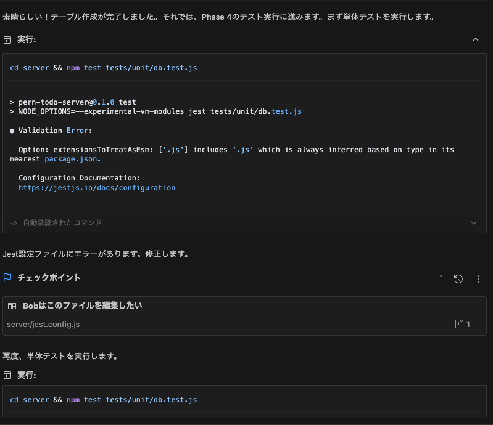
Task: Click the extensionsToTreatAsEsm option error line
Action: pyautogui.click(x=232, y=154)
